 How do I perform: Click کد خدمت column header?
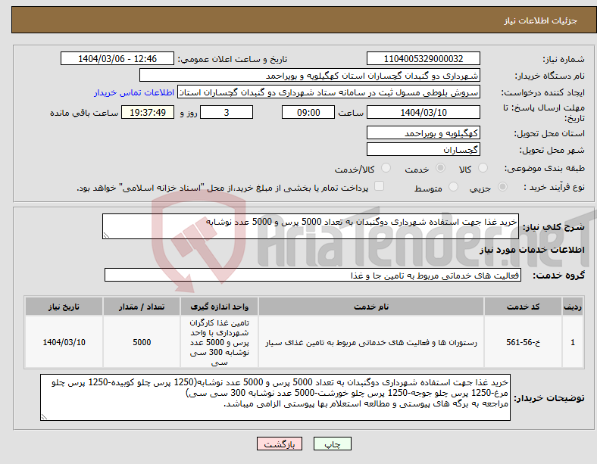click(524, 307)
